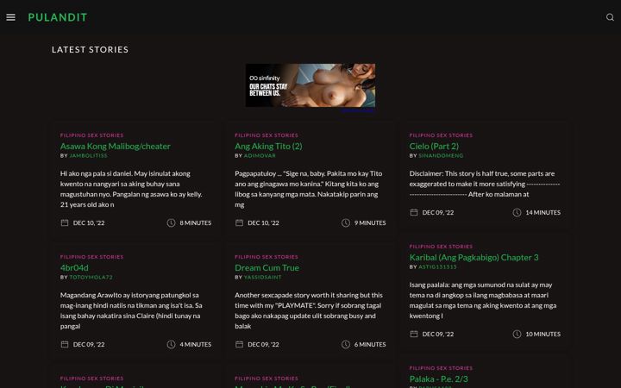Viewport: 621px width, 388px height.
Task: Click excerpt starting 'Hi ako nga pala si daniel'
Action: [x=131, y=189]
